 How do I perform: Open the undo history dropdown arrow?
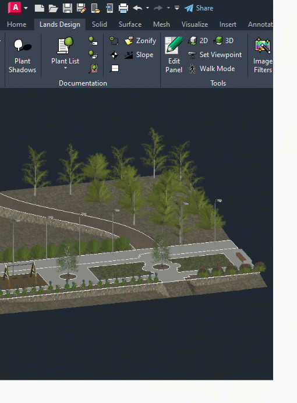pyautogui.click(x=147, y=8)
